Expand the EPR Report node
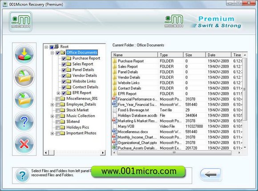The width and height of the screenshot is (258, 191). click(58, 93)
